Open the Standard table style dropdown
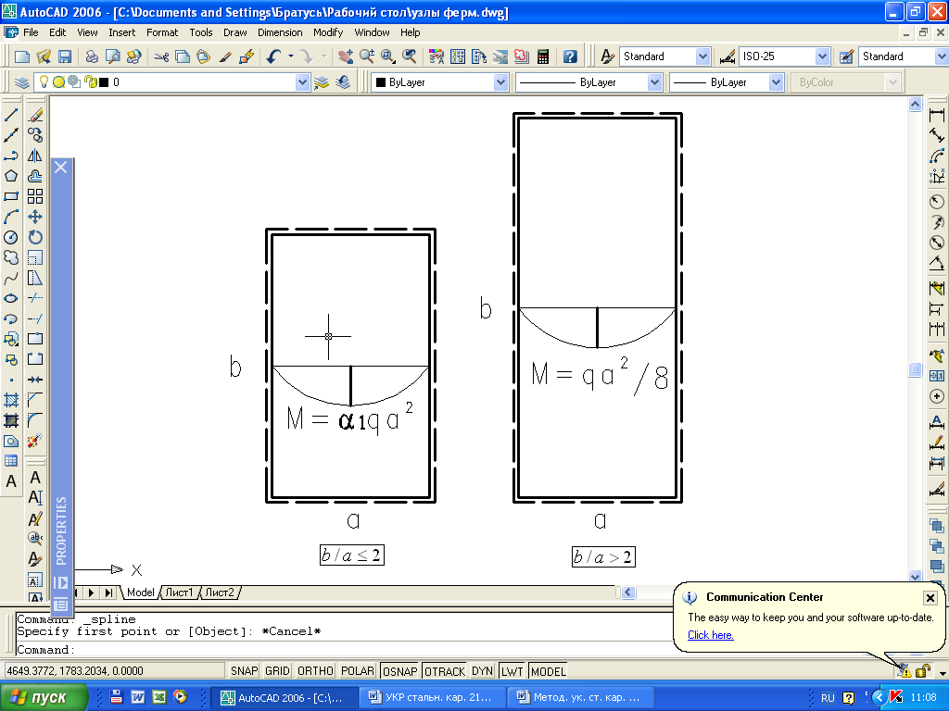 tap(942, 56)
